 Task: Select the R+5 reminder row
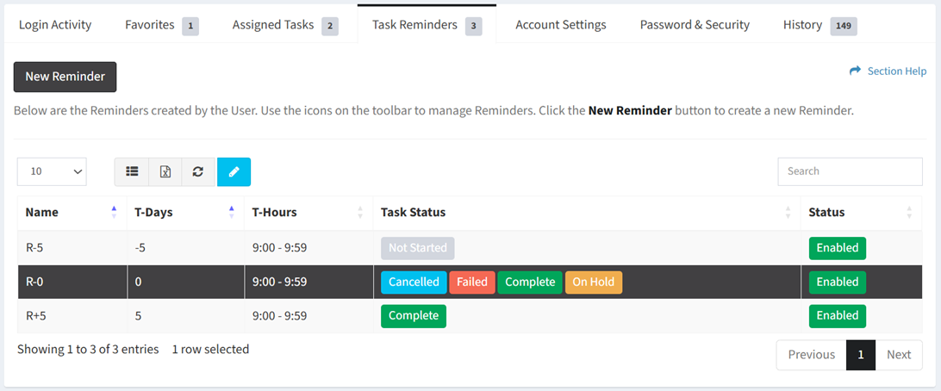point(470,315)
